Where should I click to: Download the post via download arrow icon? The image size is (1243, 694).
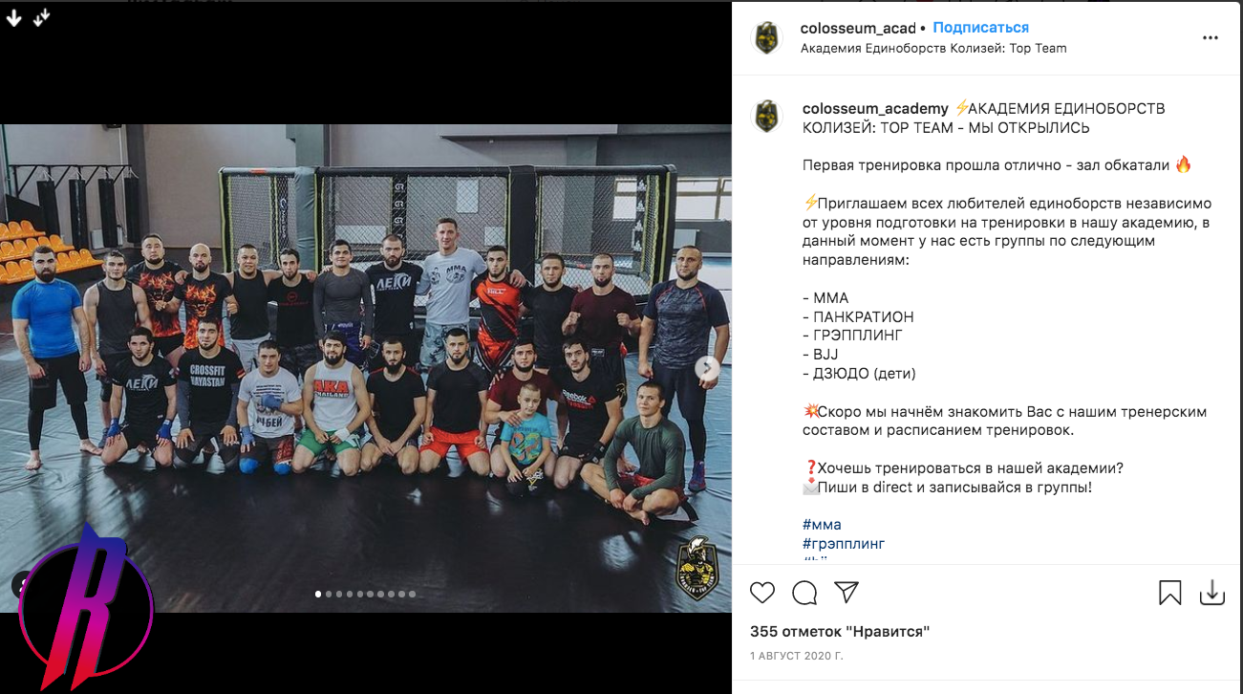(x=1212, y=593)
